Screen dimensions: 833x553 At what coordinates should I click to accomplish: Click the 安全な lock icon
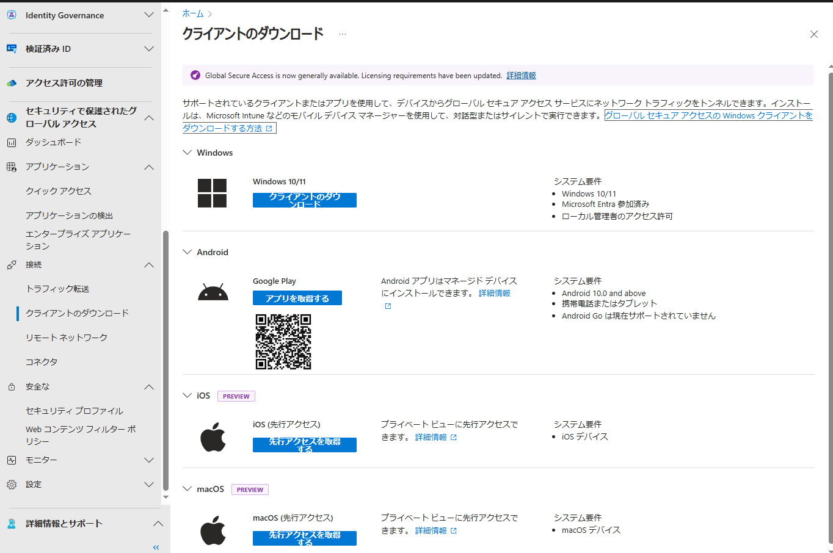[12, 387]
